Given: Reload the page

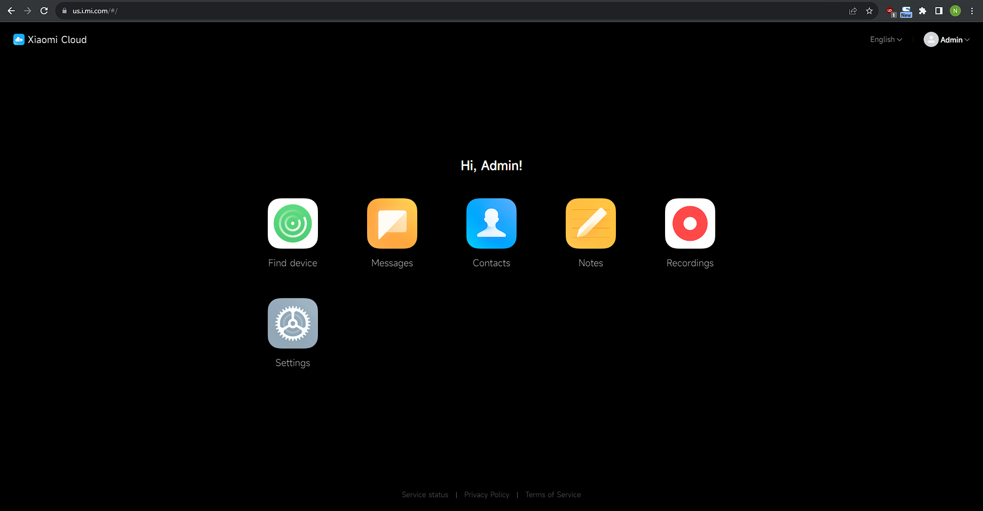Looking at the screenshot, I should [x=44, y=11].
